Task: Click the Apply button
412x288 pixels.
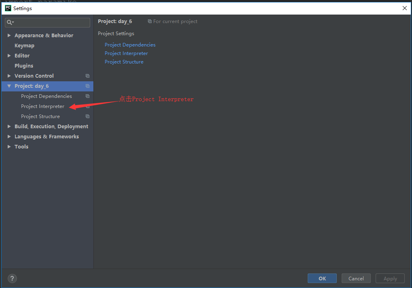Action: pos(390,278)
